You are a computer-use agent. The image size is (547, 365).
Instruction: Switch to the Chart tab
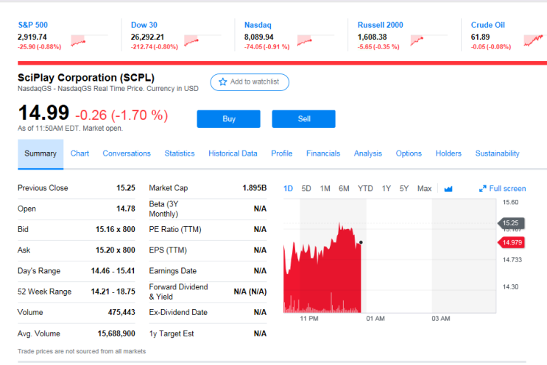click(x=80, y=153)
